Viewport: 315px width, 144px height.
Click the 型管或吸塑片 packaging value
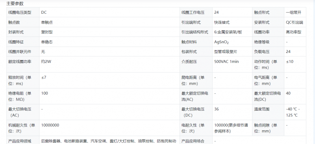(x=226, y=52)
